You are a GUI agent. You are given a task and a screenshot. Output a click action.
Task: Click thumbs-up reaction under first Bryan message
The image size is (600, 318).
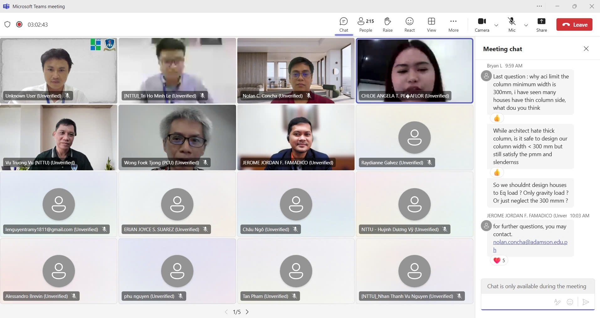point(497,118)
